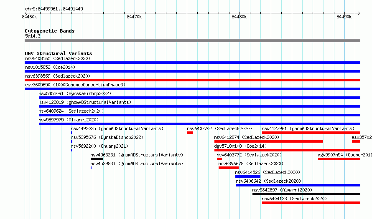Select the blue bar of nsv1015852
The image size is (372, 219).
click(192, 71)
